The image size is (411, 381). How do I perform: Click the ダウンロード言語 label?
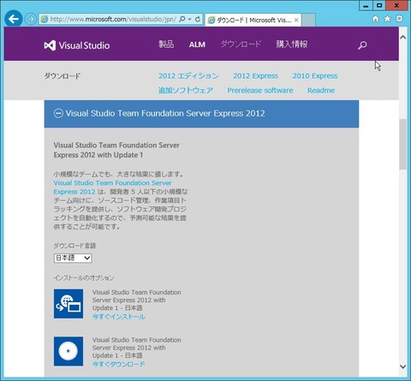click(x=74, y=246)
